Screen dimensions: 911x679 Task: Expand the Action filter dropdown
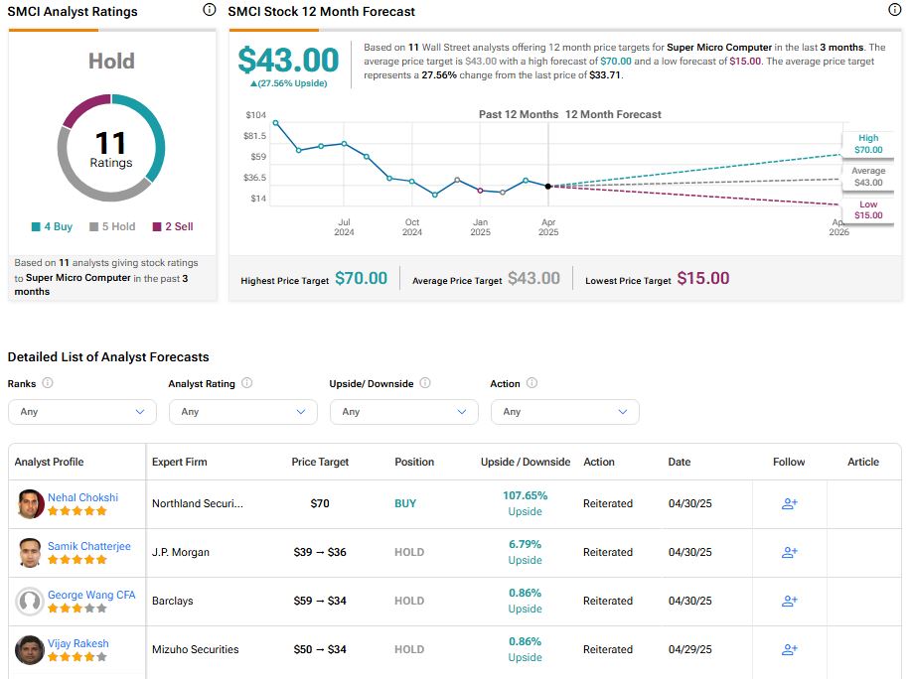[x=565, y=412]
